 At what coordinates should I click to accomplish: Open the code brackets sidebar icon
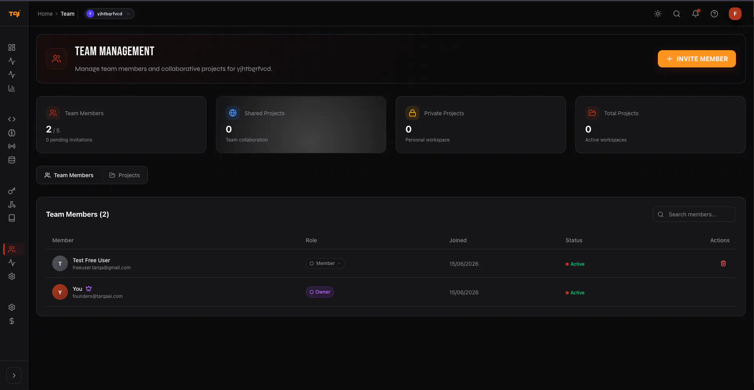click(12, 119)
